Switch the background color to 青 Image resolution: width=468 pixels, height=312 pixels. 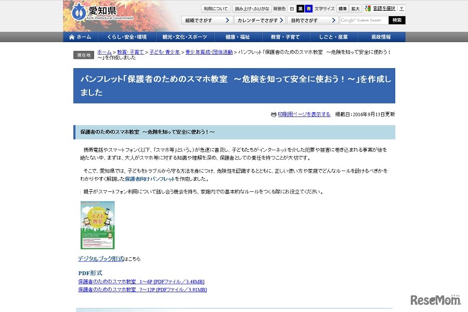[309, 8]
